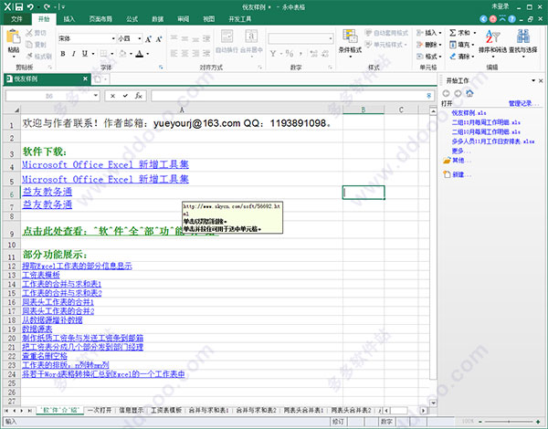Switch to the 公式 ribbon tab
The width and height of the screenshot is (548, 429).
point(132,19)
